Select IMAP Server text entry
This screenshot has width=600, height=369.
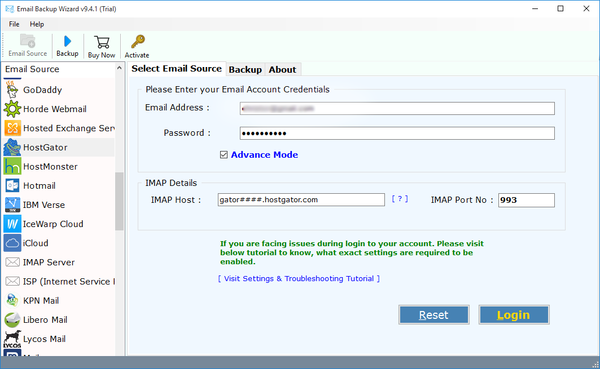coord(49,263)
